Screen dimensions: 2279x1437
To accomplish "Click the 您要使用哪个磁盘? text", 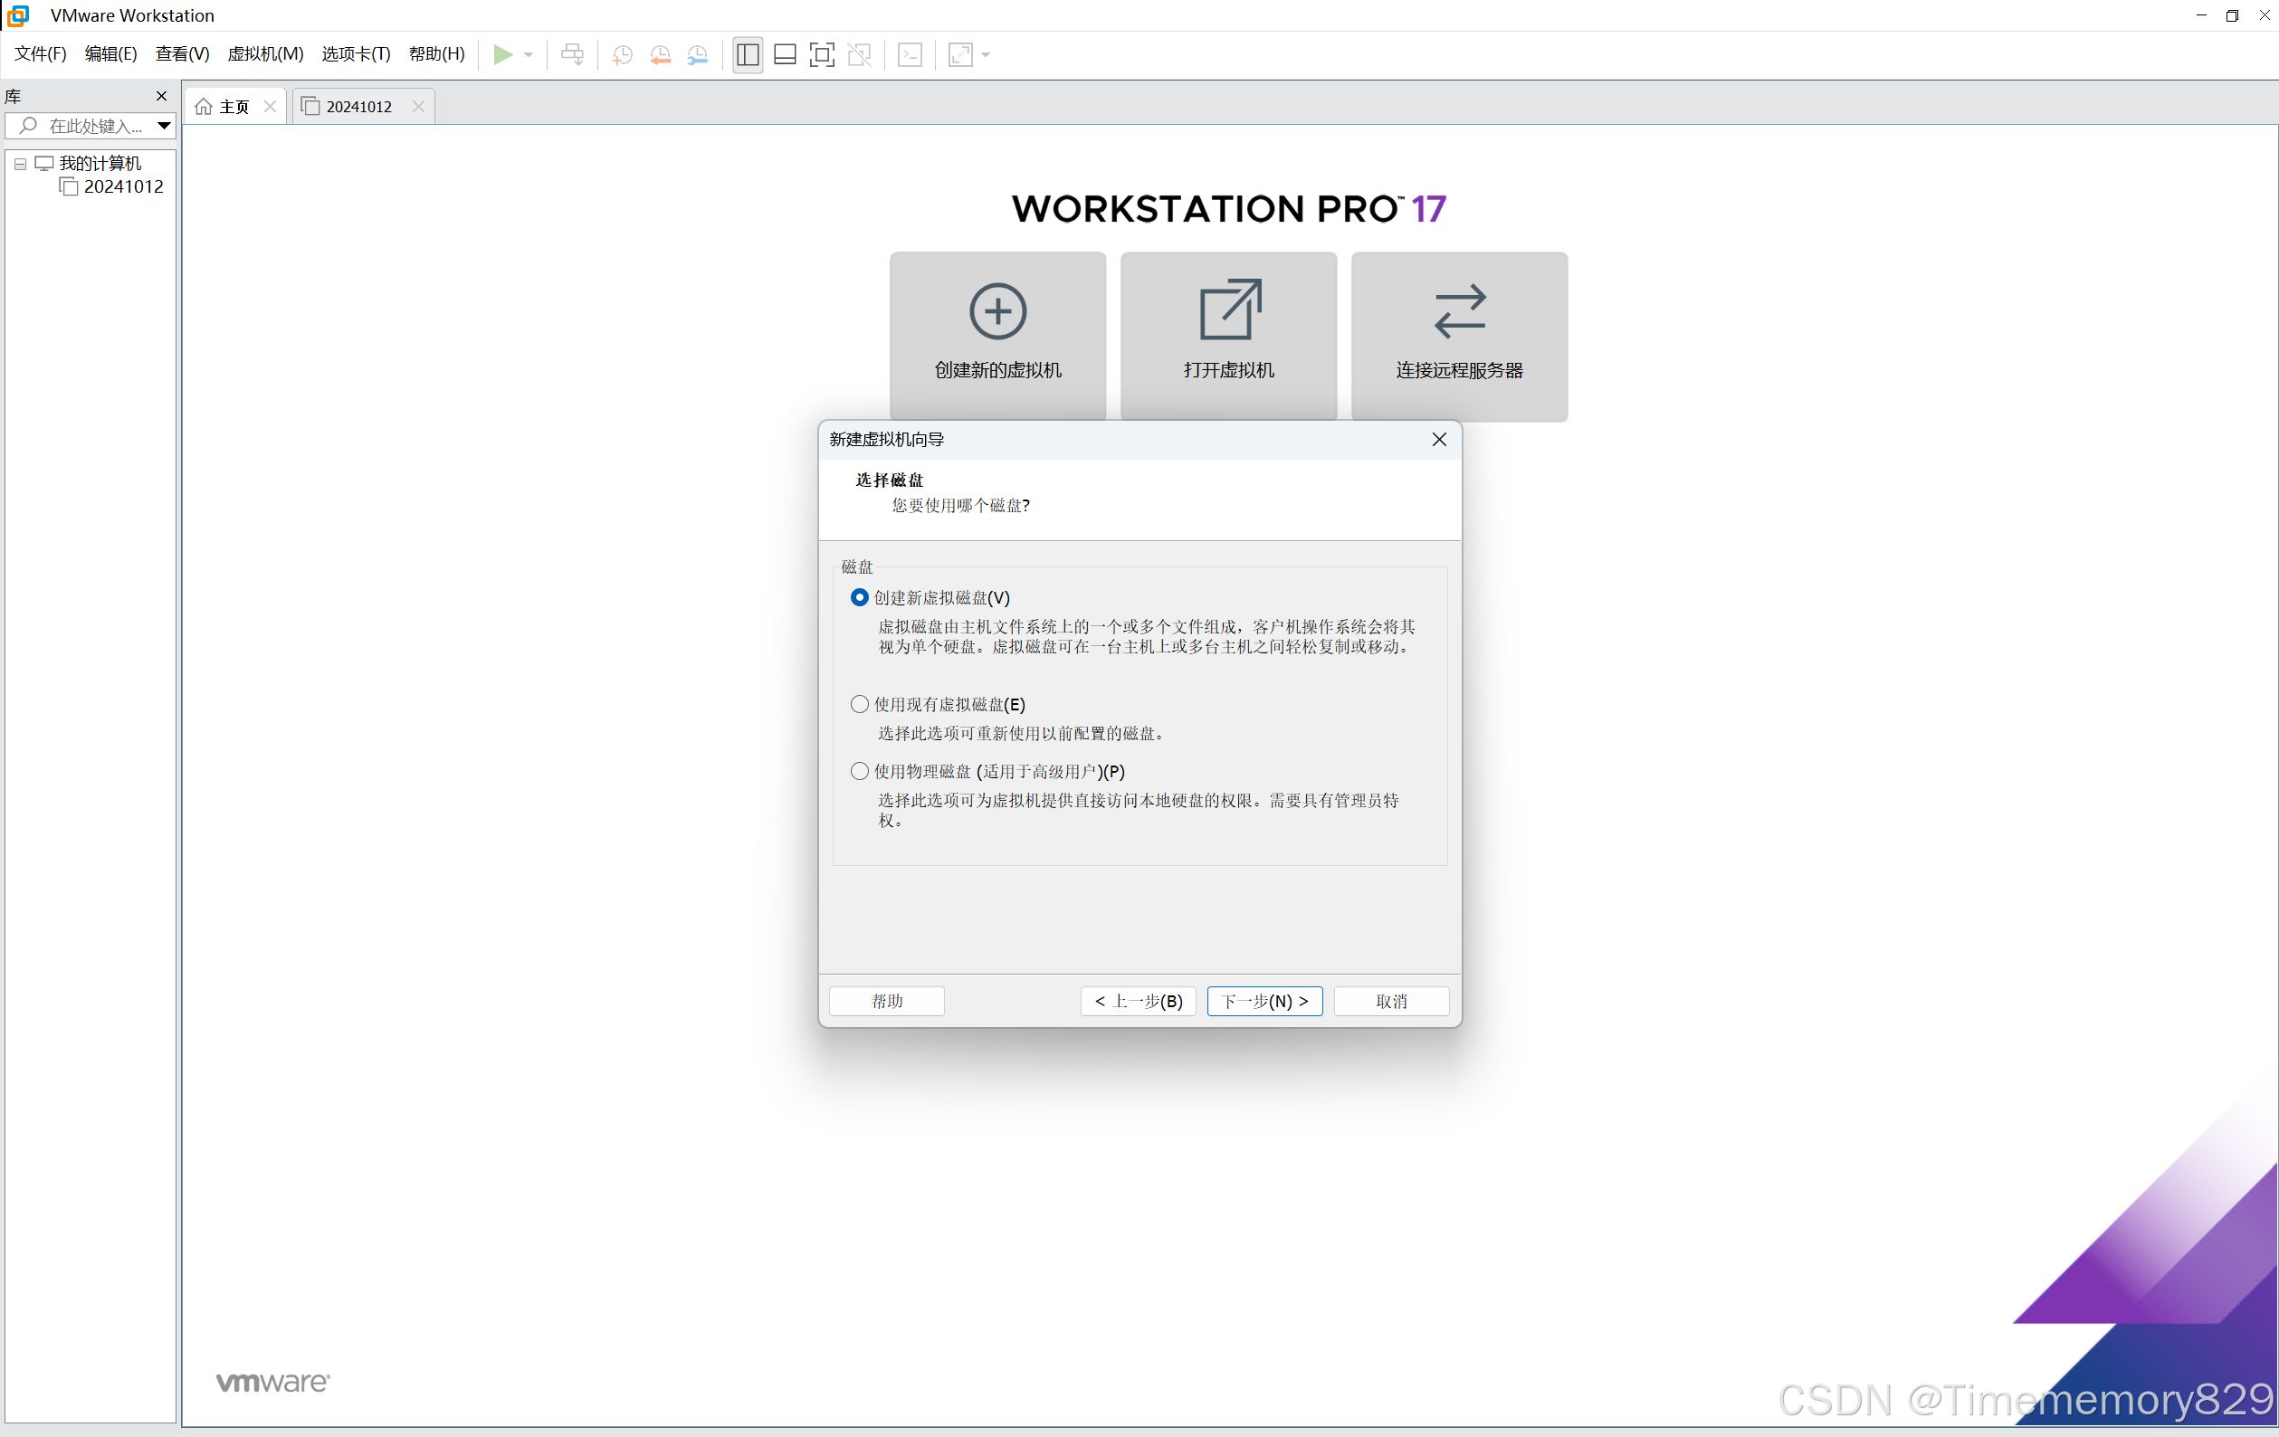I will (960, 505).
